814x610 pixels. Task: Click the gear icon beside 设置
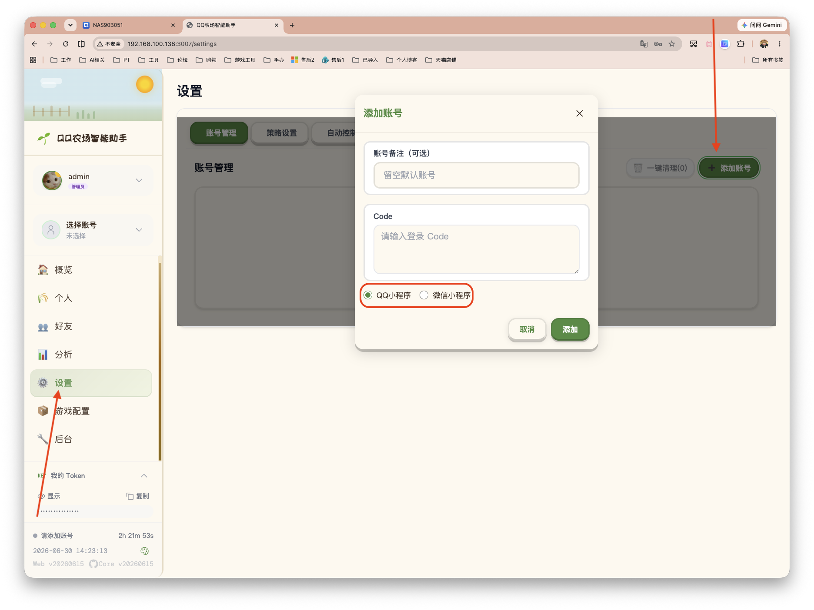(x=43, y=383)
